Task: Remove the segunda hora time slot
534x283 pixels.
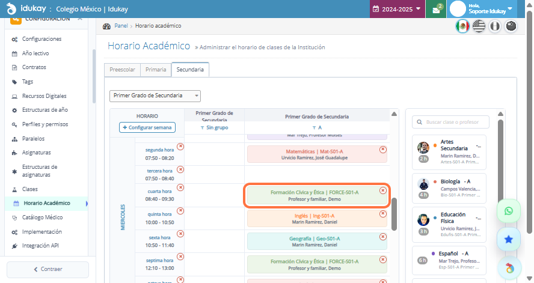Action: pyautogui.click(x=180, y=146)
